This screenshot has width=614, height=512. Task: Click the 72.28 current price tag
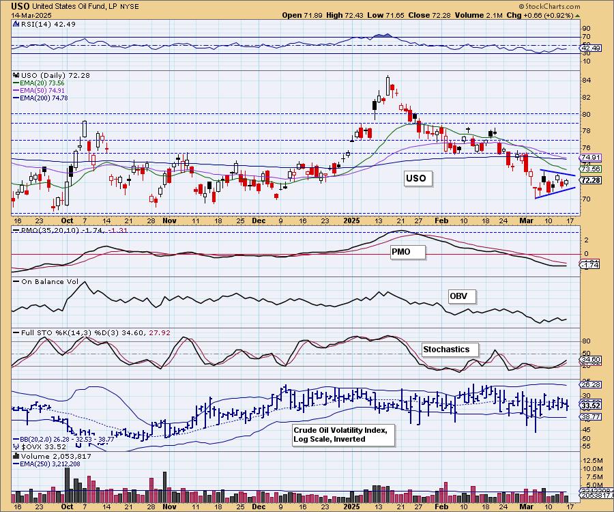[x=591, y=180]
